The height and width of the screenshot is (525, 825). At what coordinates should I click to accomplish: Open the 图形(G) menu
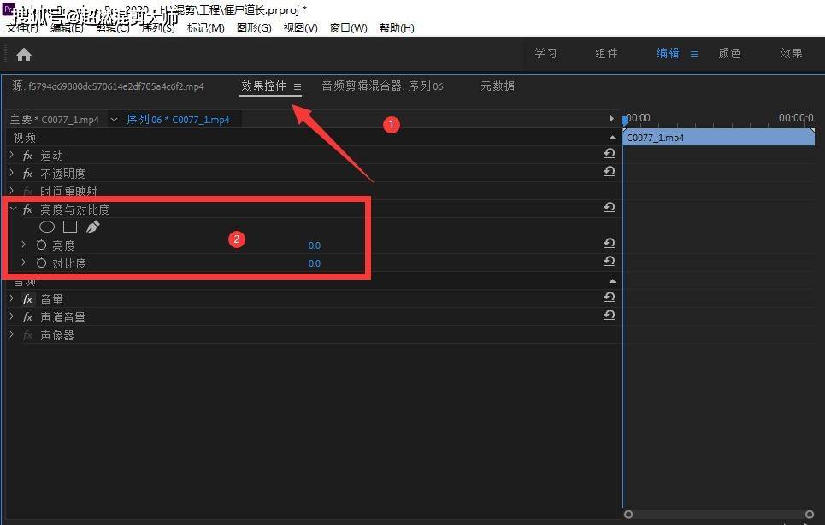[x=254, y=28]
